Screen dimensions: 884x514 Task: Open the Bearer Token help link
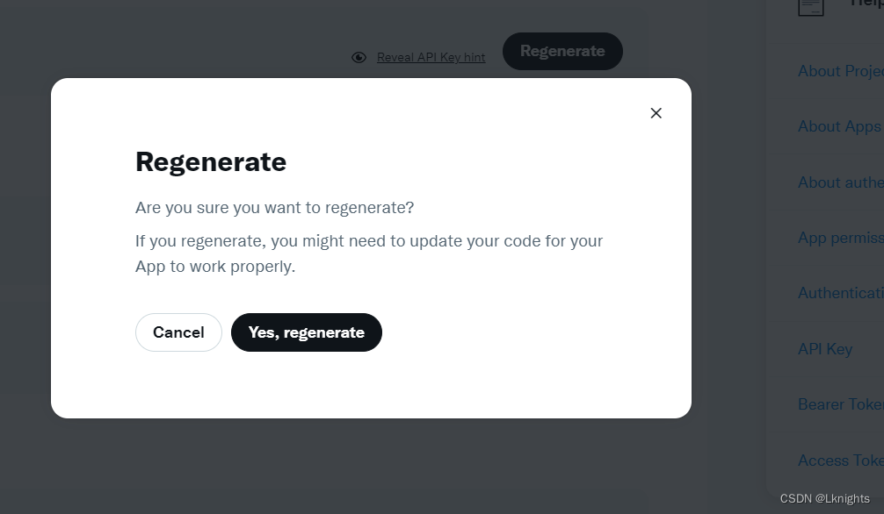click(x=841, y=404)
